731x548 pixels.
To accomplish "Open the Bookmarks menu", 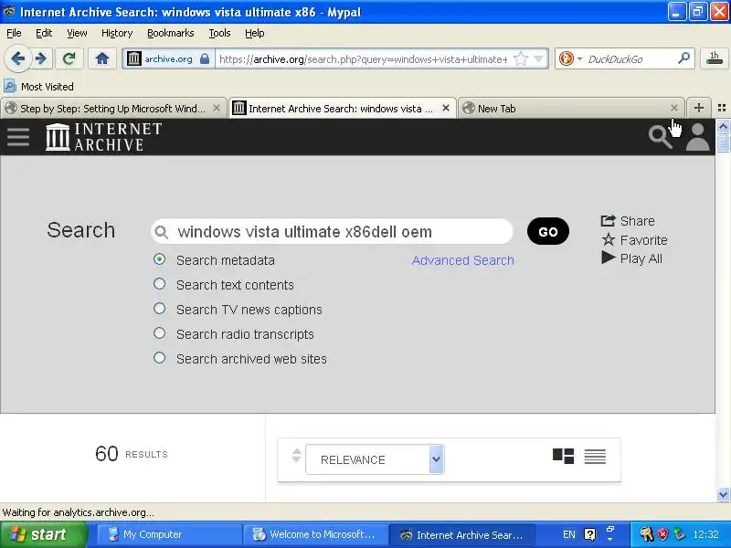I will click(x=170, y=33).
